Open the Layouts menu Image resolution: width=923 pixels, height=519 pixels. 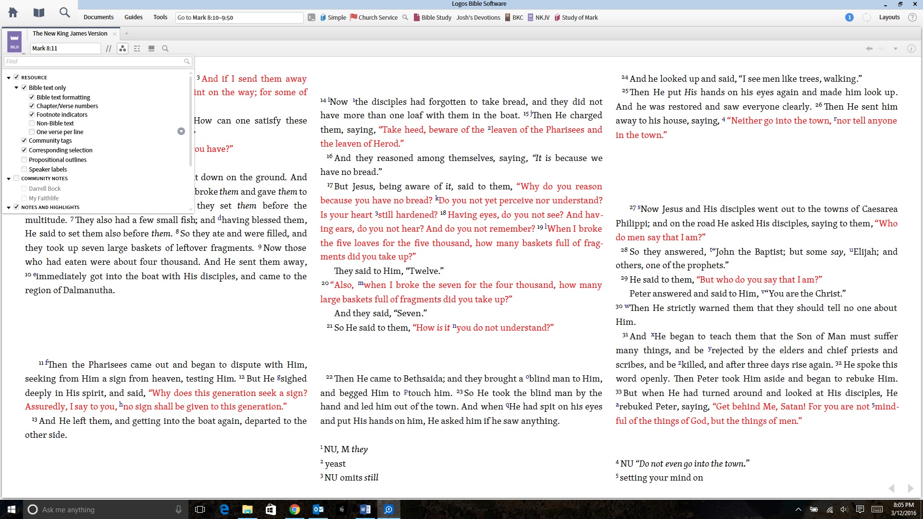pyautogui.click(x=889, y=17)
